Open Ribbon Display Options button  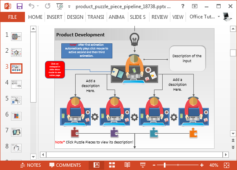click(x=195, y=6)
